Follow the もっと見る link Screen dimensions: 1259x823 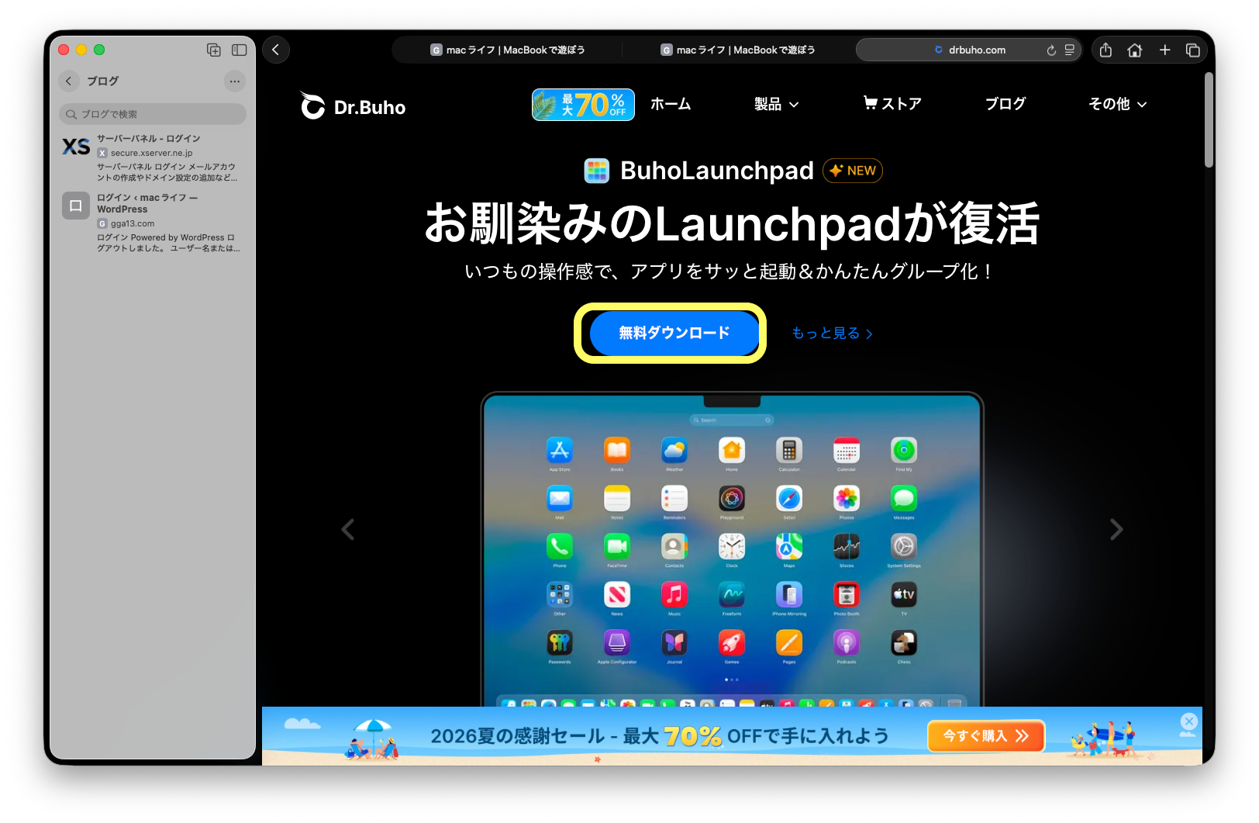(833, 334)
